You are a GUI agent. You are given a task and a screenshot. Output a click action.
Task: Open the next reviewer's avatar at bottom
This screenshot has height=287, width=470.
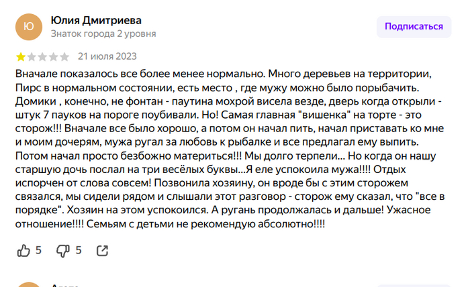(29, 284)
